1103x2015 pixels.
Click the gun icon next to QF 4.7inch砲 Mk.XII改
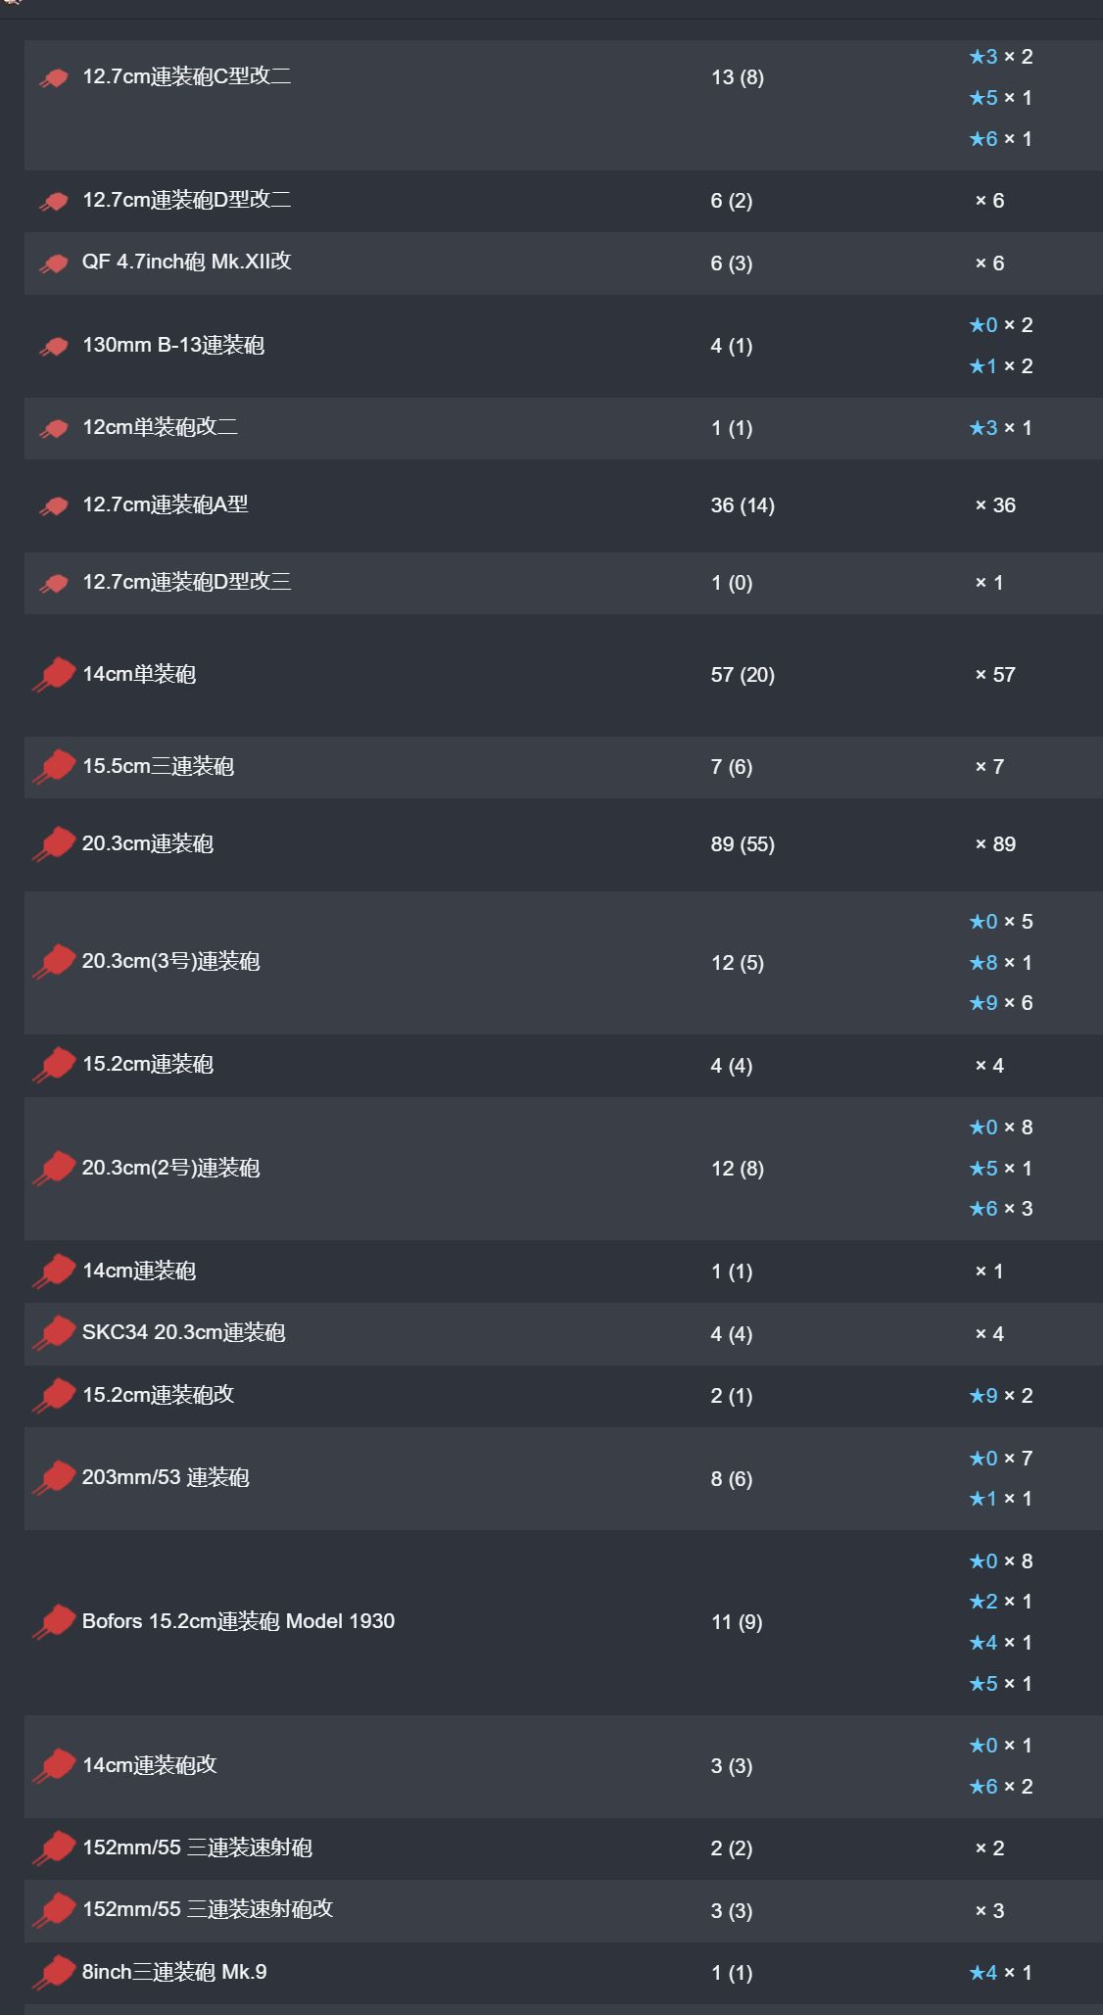54,264
